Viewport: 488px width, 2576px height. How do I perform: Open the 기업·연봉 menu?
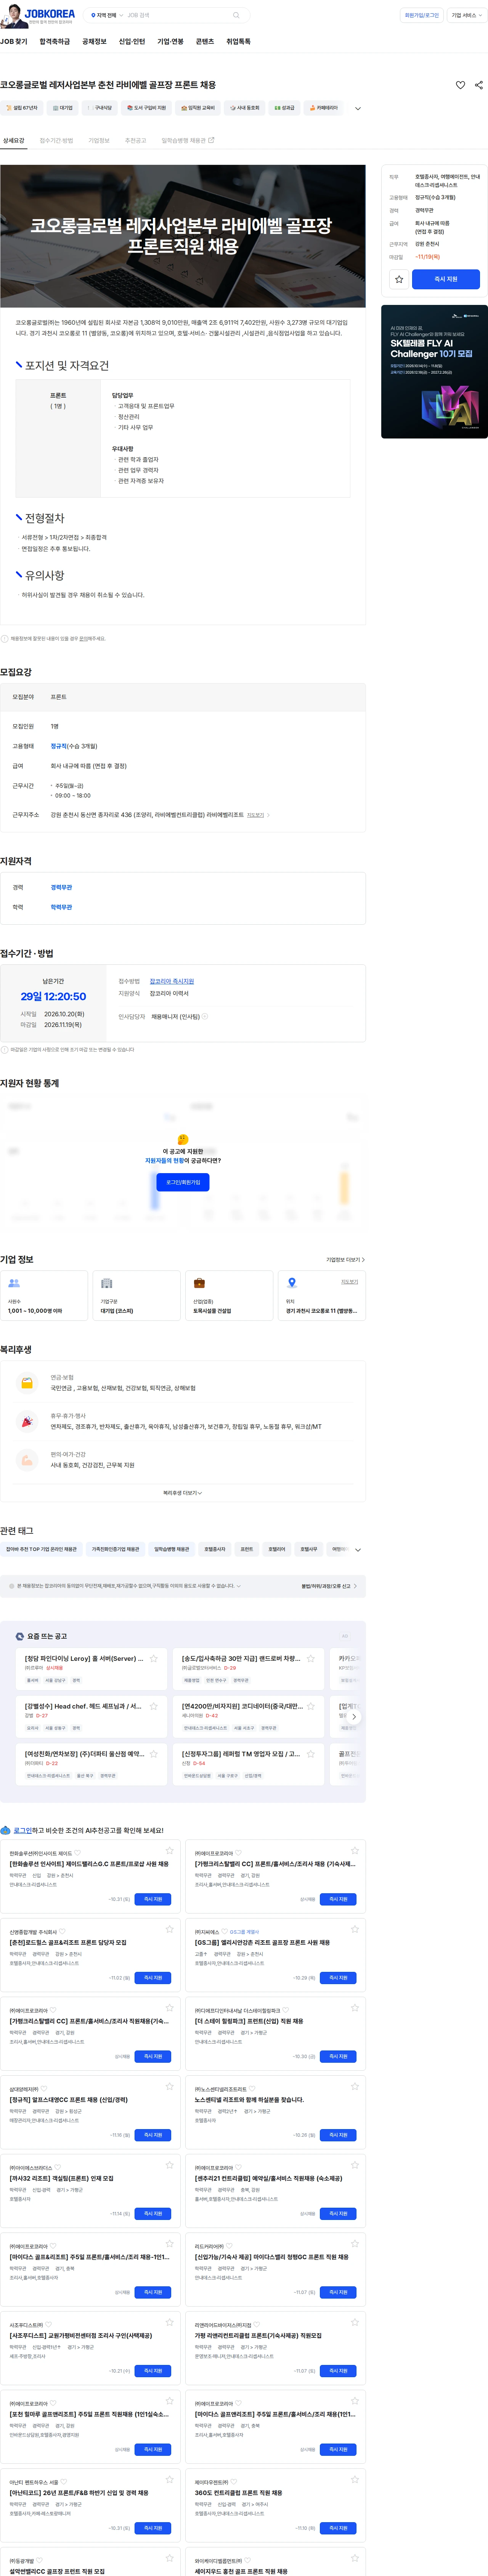point(170,42)
